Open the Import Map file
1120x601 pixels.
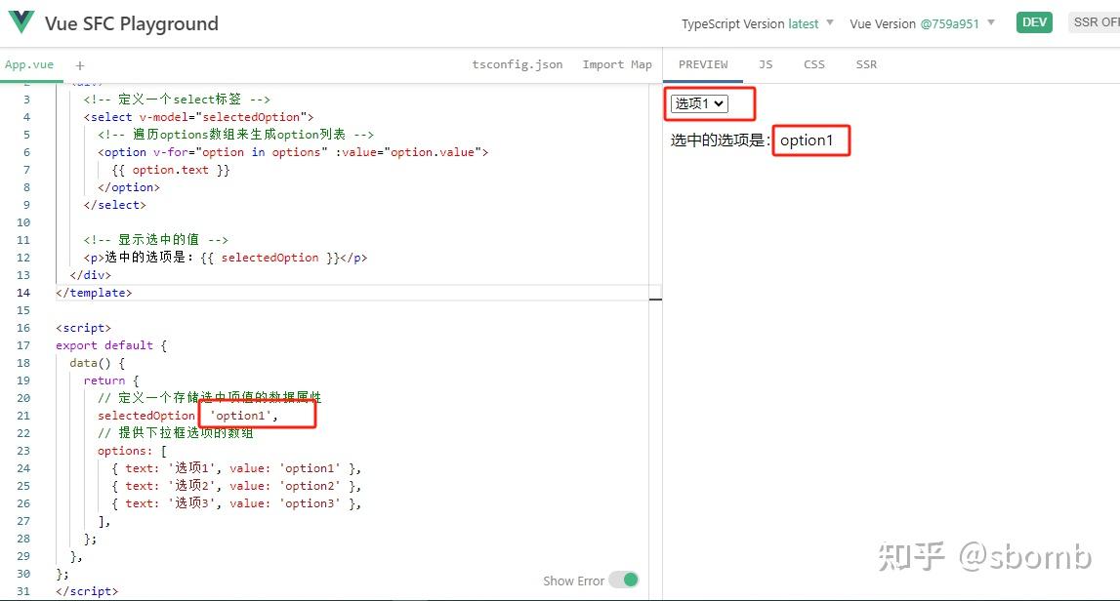coord(617,64)
